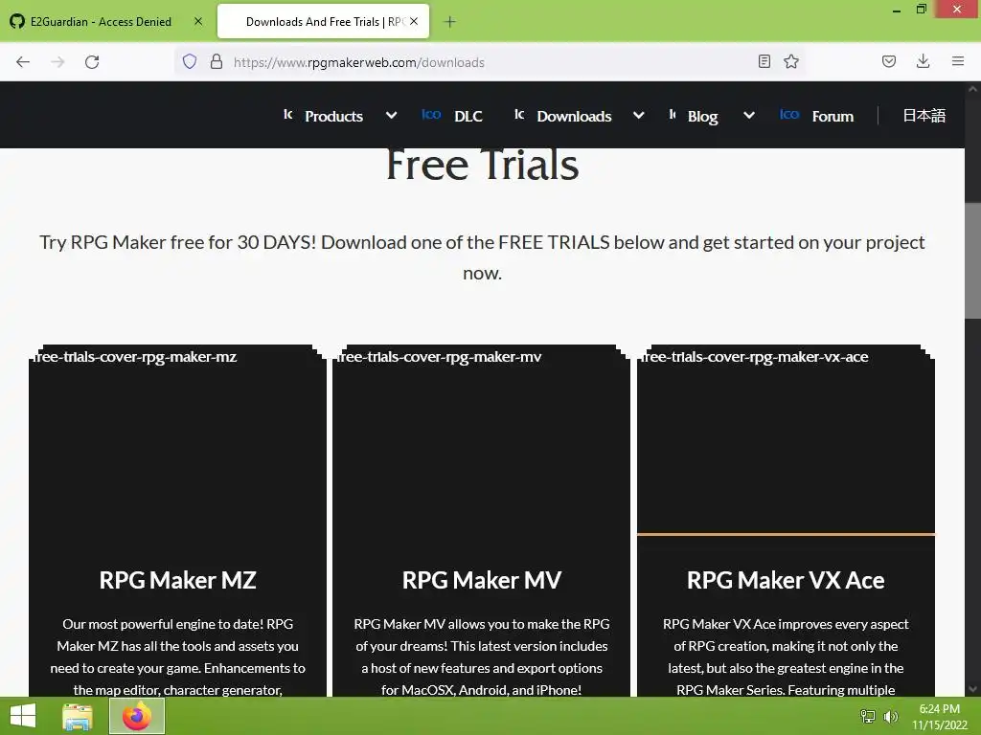The image size is (981, 735).
Task: Expand the Products dropdown chevron
Action: [x=391, y=116]
